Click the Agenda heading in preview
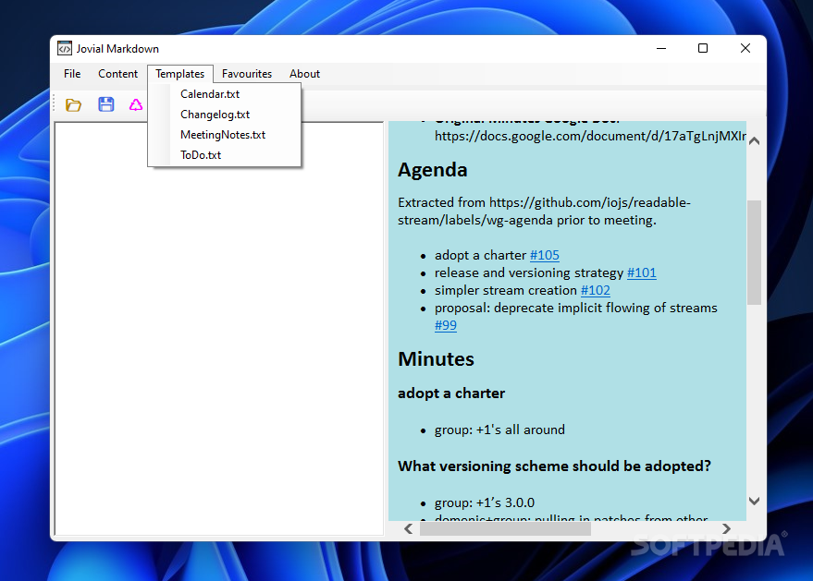 point(433,170)
